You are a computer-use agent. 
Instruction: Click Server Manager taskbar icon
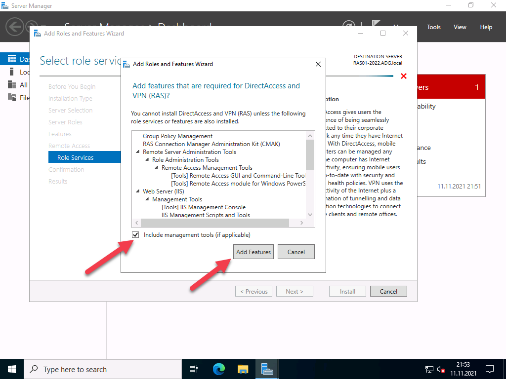(x=267, y=369)
